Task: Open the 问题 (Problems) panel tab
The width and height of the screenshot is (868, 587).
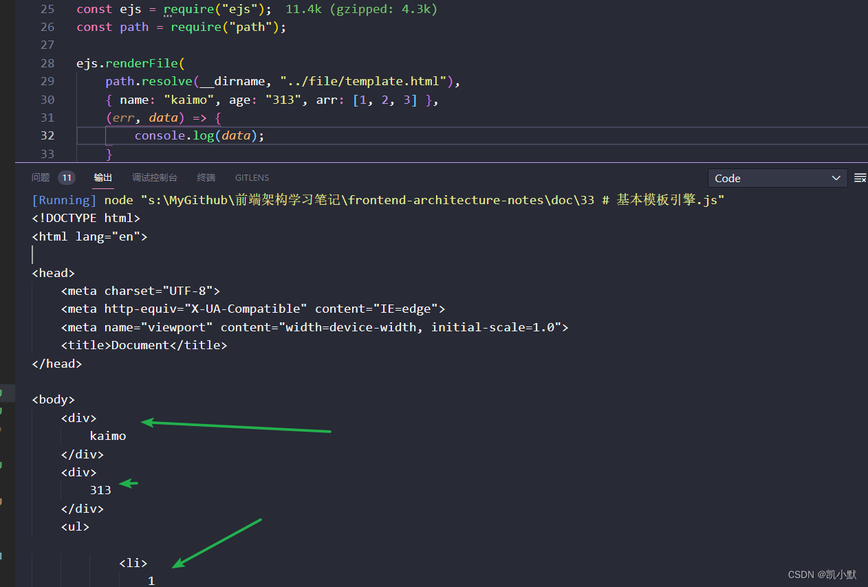Action: point(41,177)
